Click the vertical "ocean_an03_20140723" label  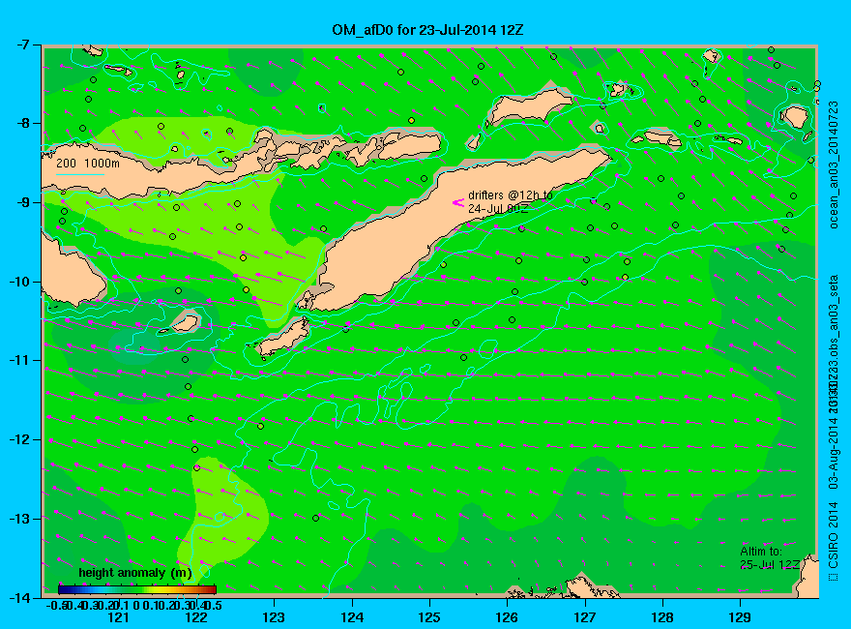click(x=834, y=165)
